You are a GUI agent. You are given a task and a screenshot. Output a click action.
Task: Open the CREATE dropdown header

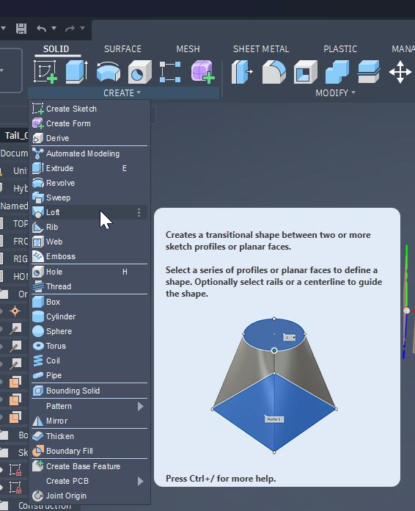pyautogui.click(x=122, y=93)
